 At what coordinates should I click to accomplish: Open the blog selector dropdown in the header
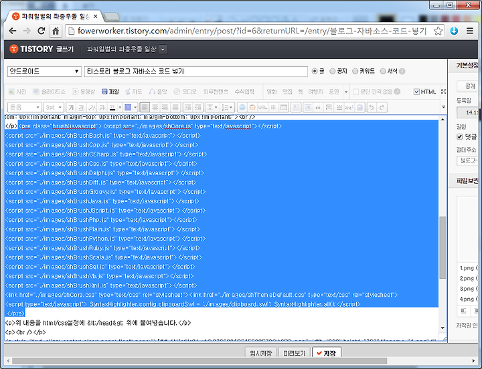[x=163, y=49]
